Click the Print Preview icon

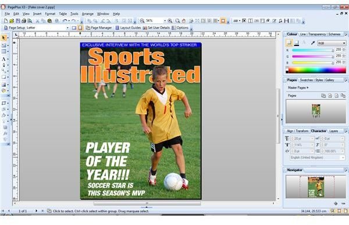pyautogui.click(x=30, y=21)
